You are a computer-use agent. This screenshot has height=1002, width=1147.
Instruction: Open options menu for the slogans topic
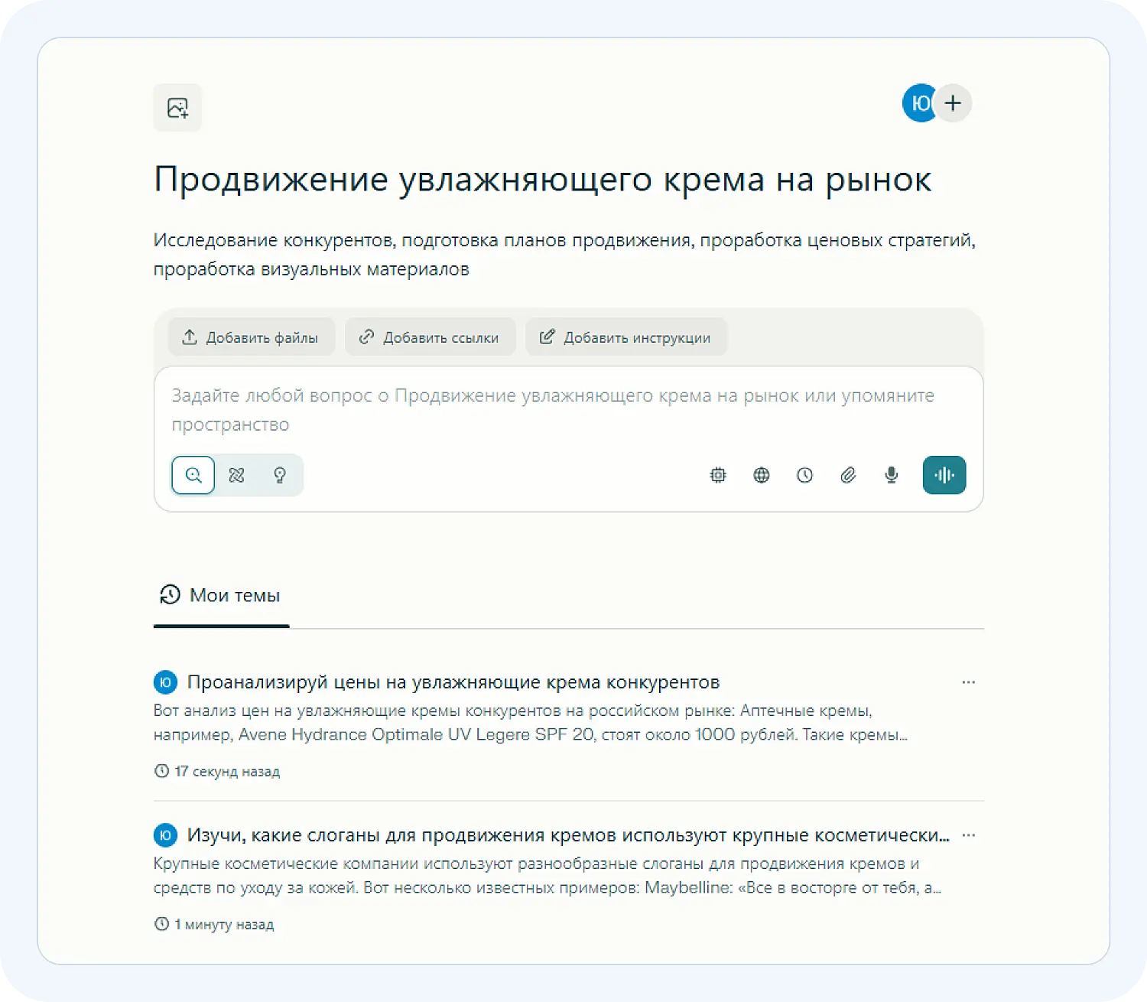coord(969,834)
